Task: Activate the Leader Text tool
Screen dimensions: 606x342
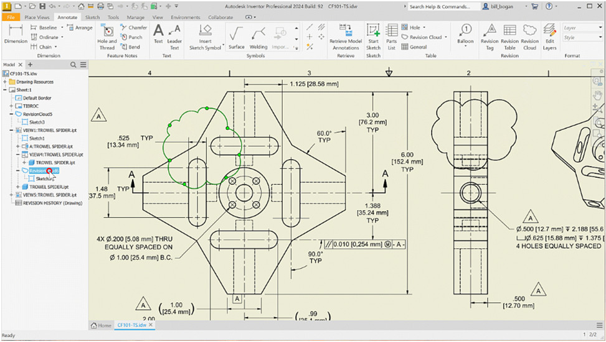Action: click(x=174, y=37)
